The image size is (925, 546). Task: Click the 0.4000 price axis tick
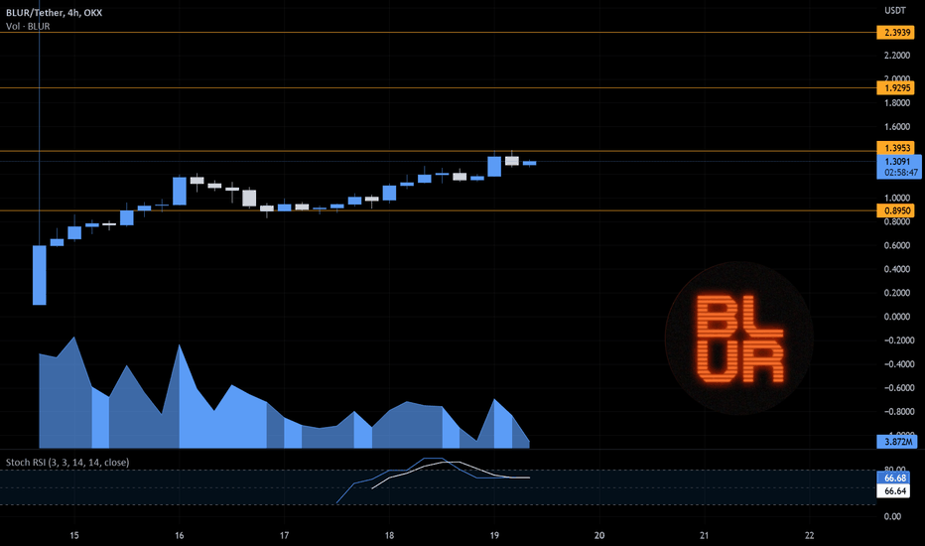[x=896, y=269]
